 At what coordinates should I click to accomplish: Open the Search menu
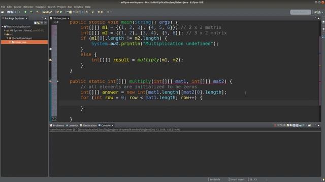51,7
